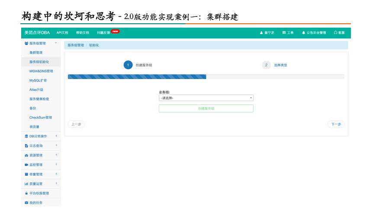
Task: Open API文档 in the top navigation
Action: tap(62, 33)
